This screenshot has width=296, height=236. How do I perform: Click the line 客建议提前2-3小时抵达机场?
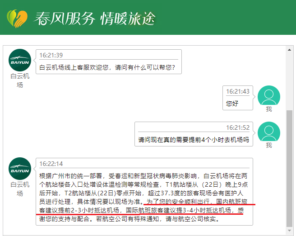[141, 210]
